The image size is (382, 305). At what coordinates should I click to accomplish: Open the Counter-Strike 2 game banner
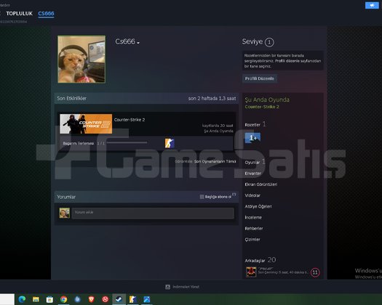pyautogui.click(x=86, y=123)
